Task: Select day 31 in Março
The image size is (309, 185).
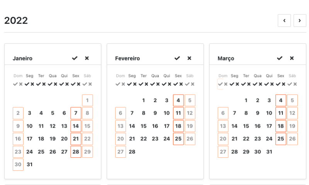Action: 269,152
